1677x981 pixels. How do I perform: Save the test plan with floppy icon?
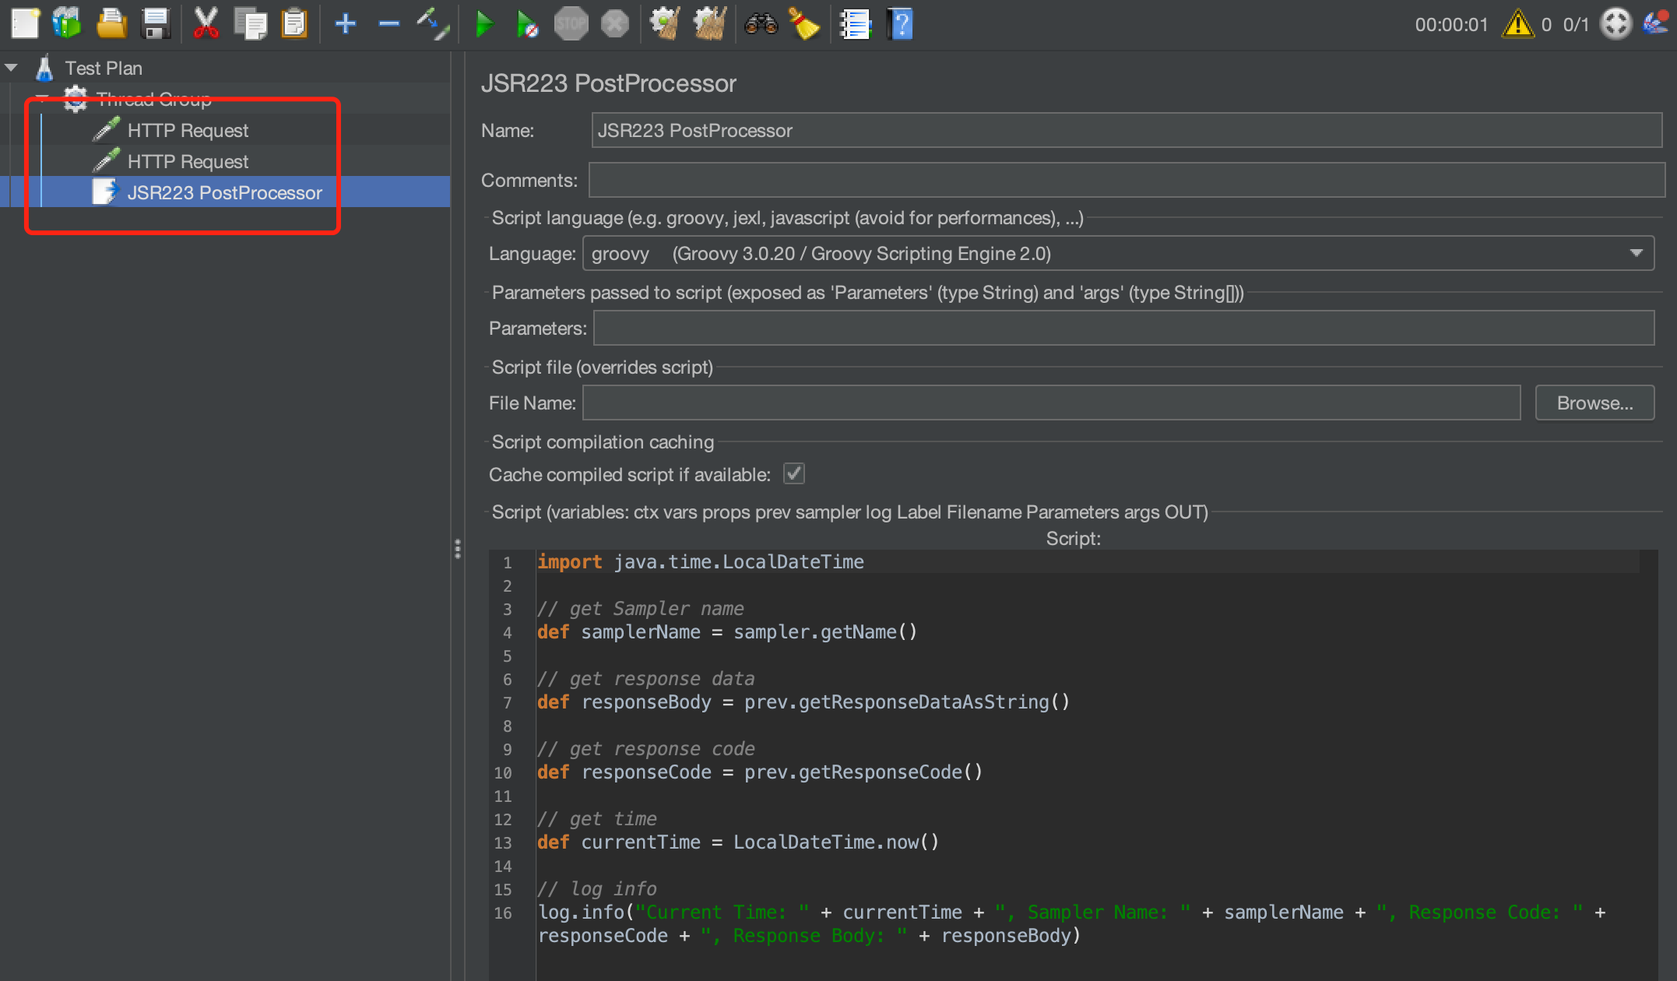pyautogui.click(x=156, y=23)
